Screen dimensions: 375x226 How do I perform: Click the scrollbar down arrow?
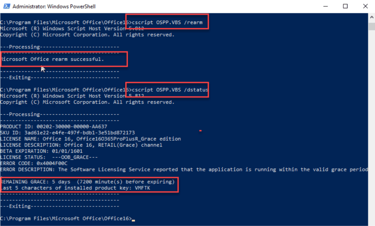click(x=371, y=223)
